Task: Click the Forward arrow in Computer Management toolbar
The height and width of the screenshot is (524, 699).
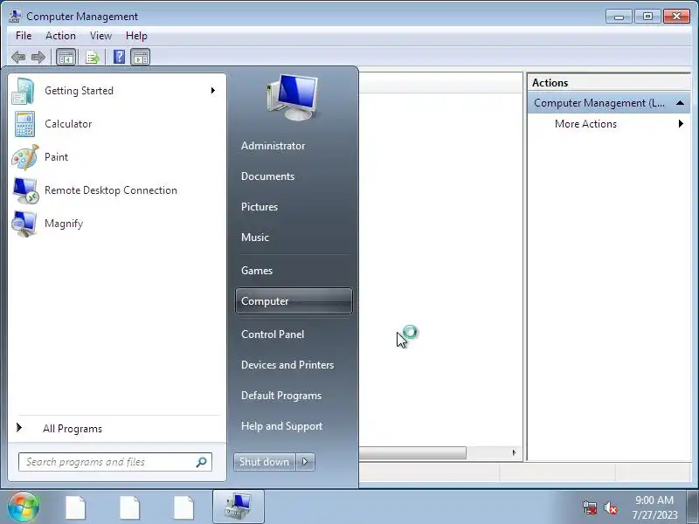Action: click(x=38, y=57)
